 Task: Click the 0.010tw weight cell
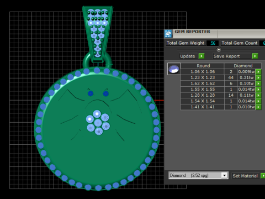[x=246, y=107]
